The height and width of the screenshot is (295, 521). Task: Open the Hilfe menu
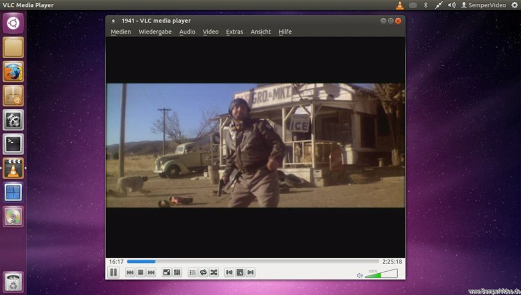point(285,32)
